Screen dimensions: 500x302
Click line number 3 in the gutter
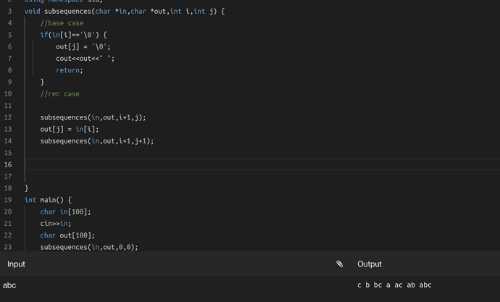coord(10,12)
